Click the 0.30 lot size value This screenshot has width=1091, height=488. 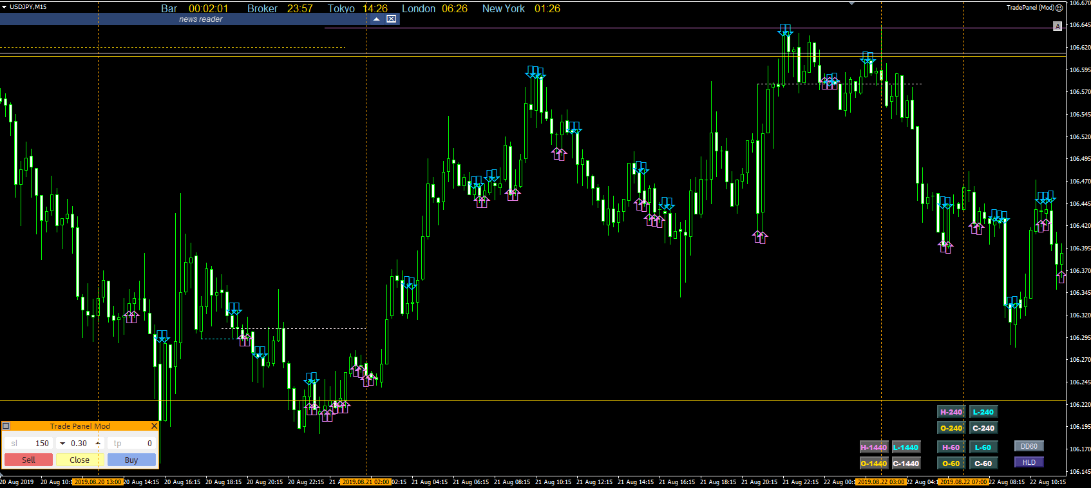[x=79, y=444]
